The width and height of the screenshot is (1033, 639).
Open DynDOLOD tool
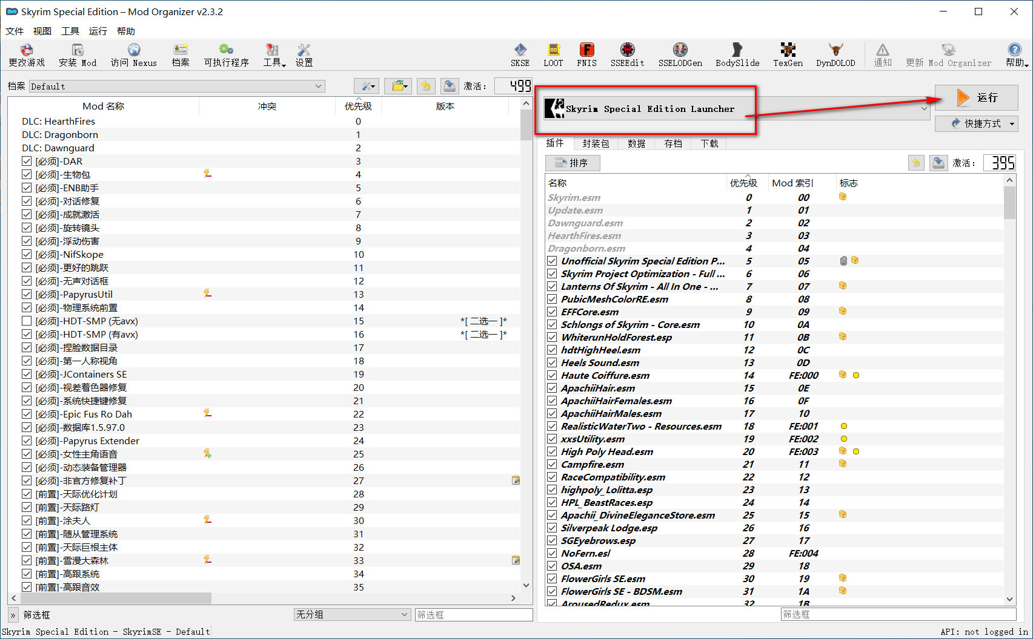click(835, 54)
